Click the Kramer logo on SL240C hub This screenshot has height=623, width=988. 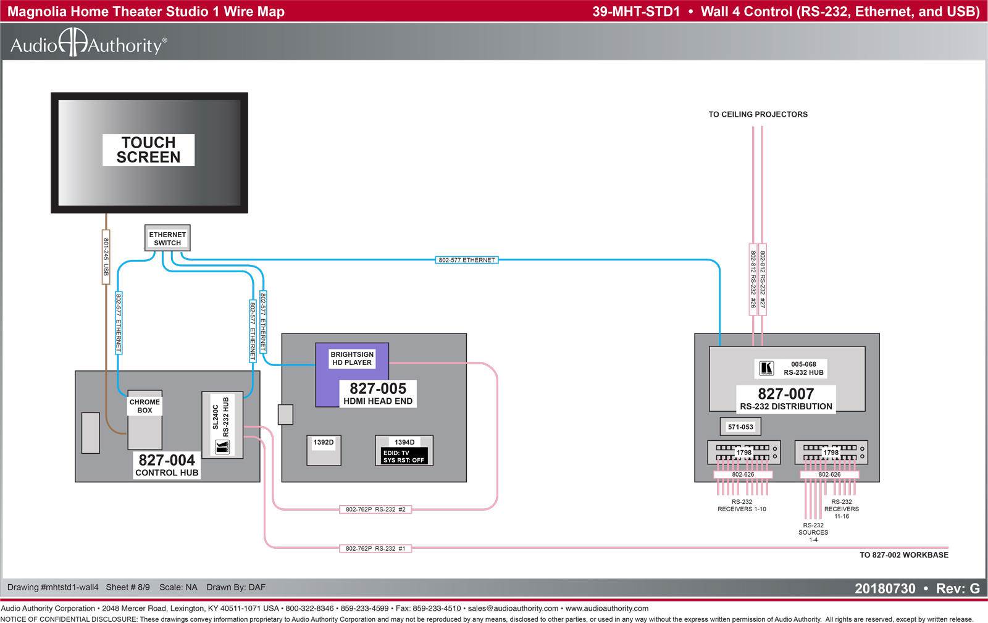click(222, 448)
